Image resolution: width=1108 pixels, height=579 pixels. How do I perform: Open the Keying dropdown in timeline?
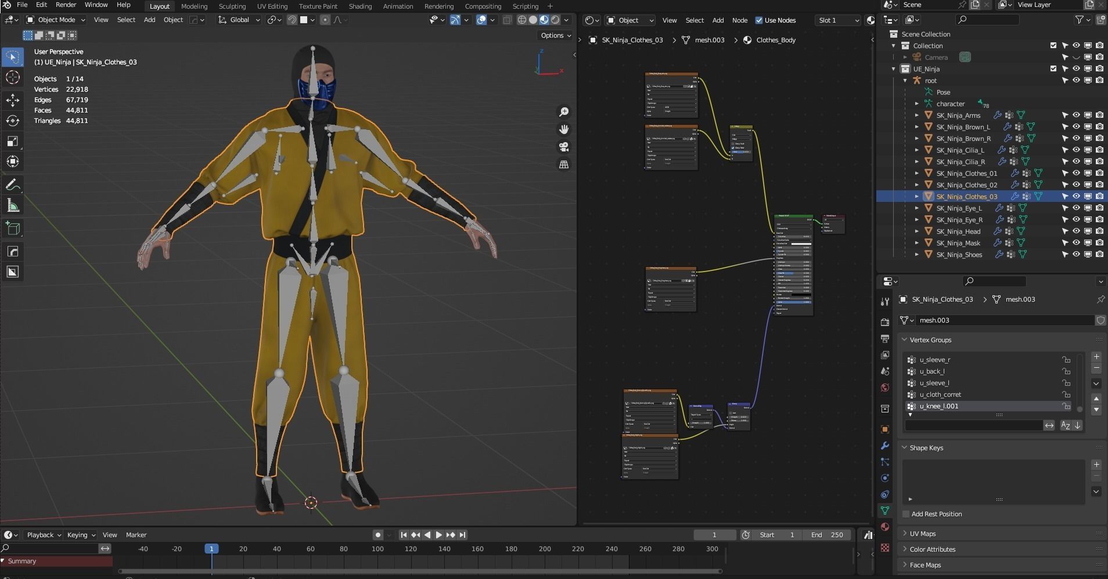click(81, 535)
